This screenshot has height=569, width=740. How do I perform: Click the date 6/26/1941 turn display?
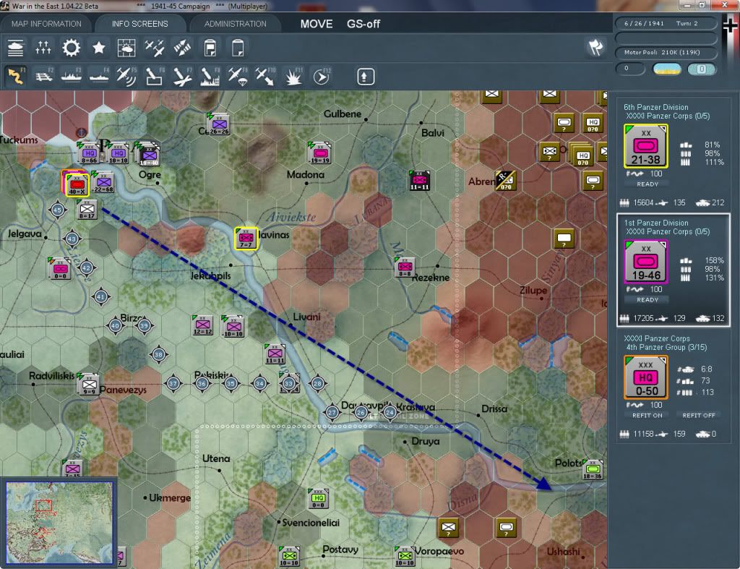pyautogui.click(x=666, y=23)
